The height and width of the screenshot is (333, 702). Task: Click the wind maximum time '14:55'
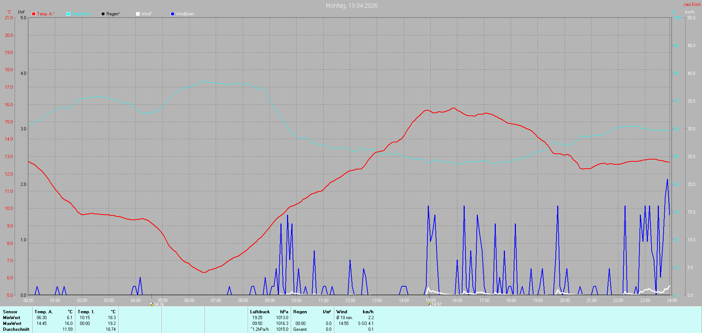[x=344, y=324]
